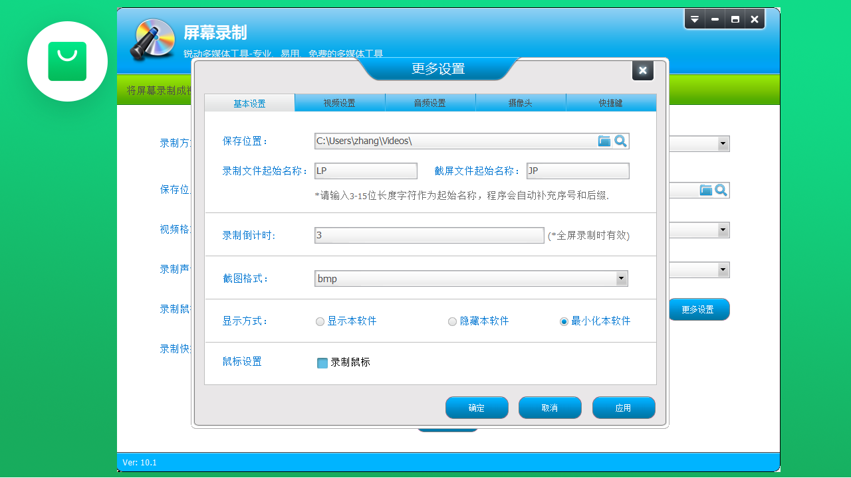Open the 截图格式 dropdown showing bmp
The height and width of the screenshot is (478, 851).
(622, 278)
